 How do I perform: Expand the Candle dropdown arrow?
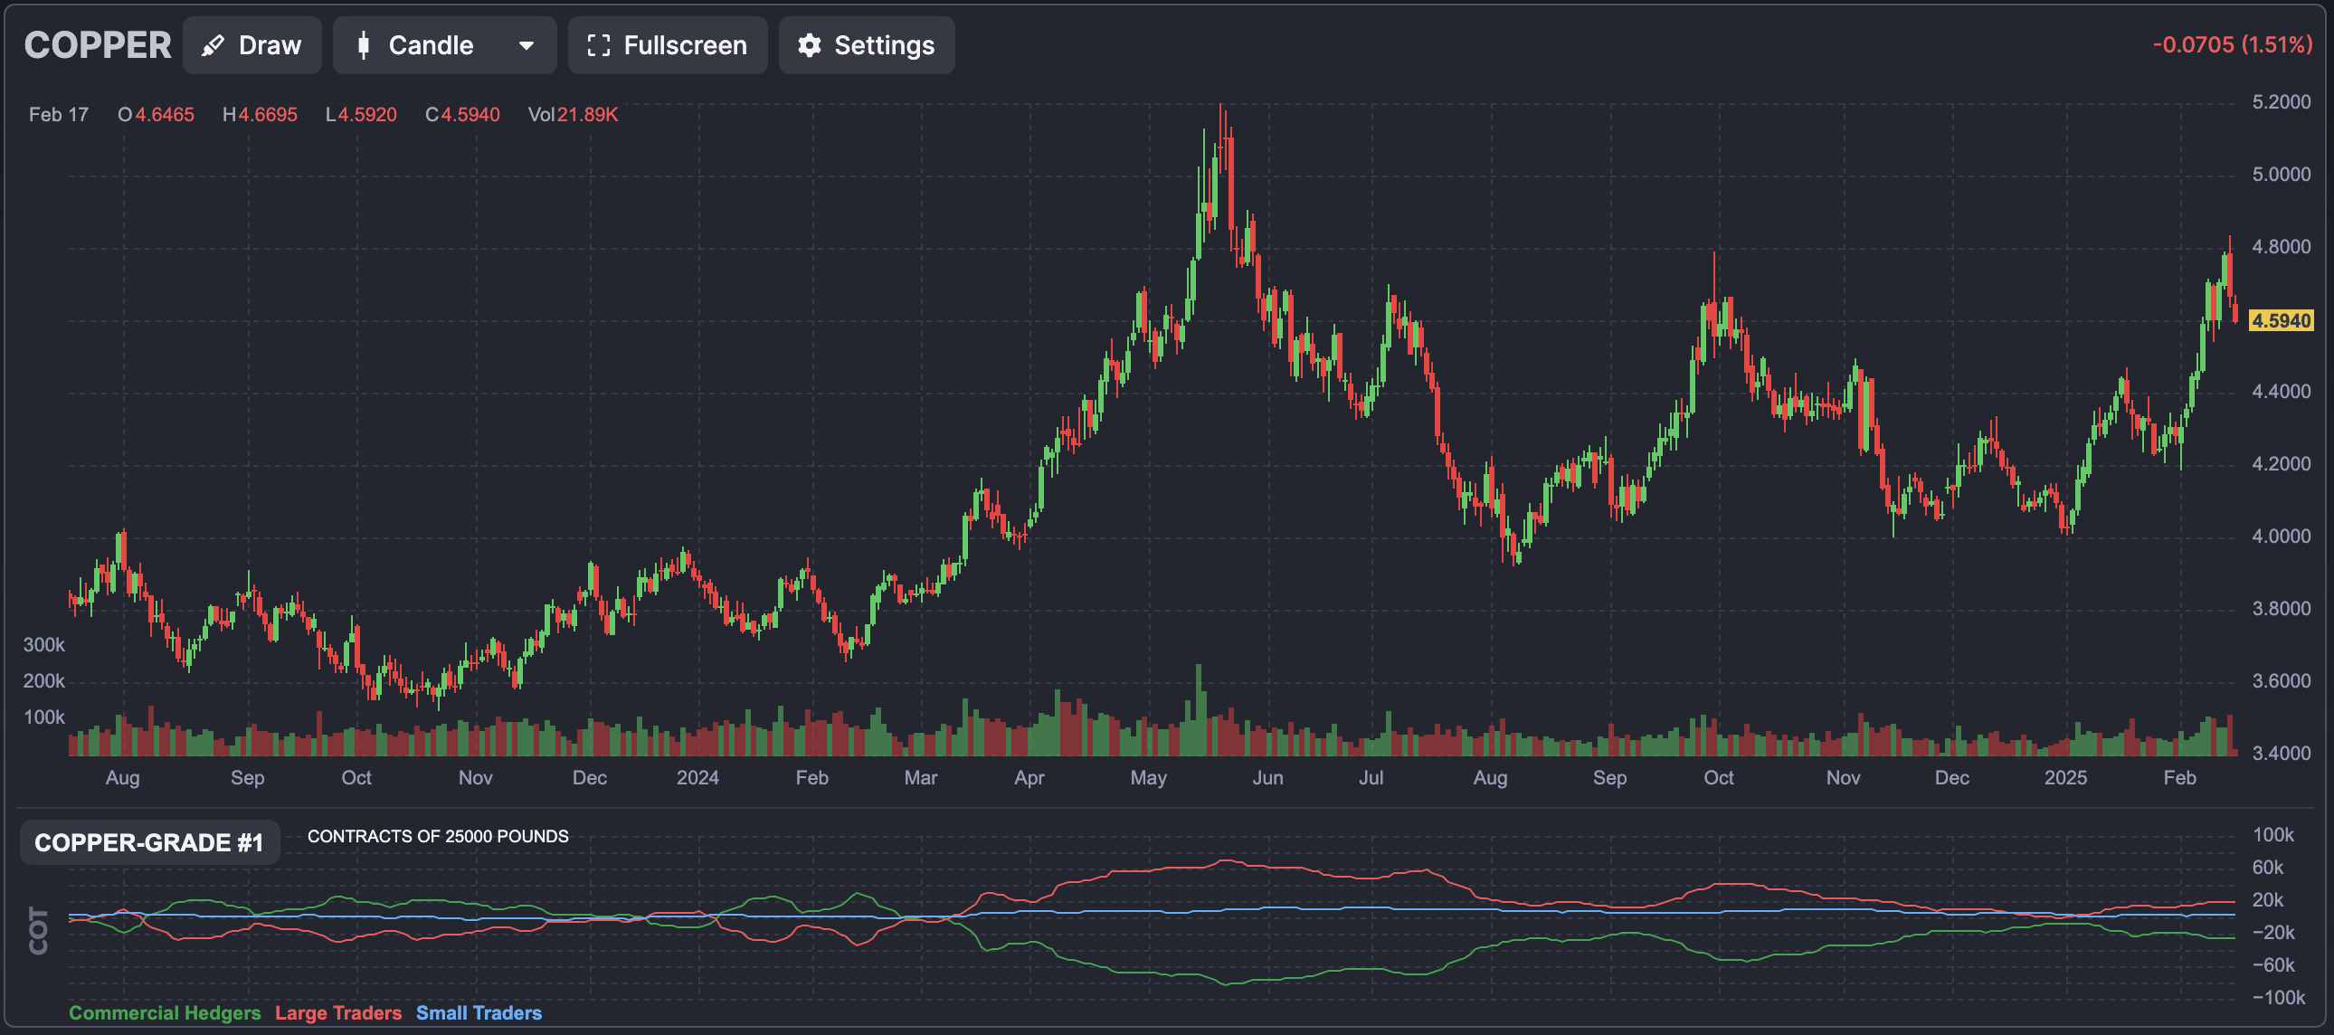[x=527, y=45]
